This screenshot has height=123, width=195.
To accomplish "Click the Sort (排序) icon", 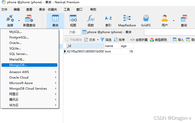I will [116, 40].
